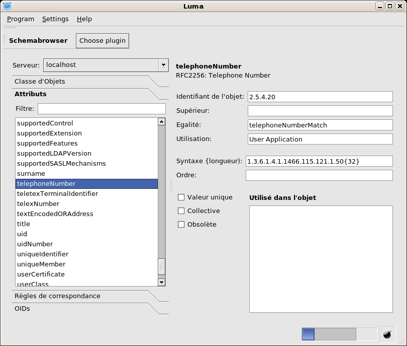Select the surname attribute in the list

pos(31,174)
